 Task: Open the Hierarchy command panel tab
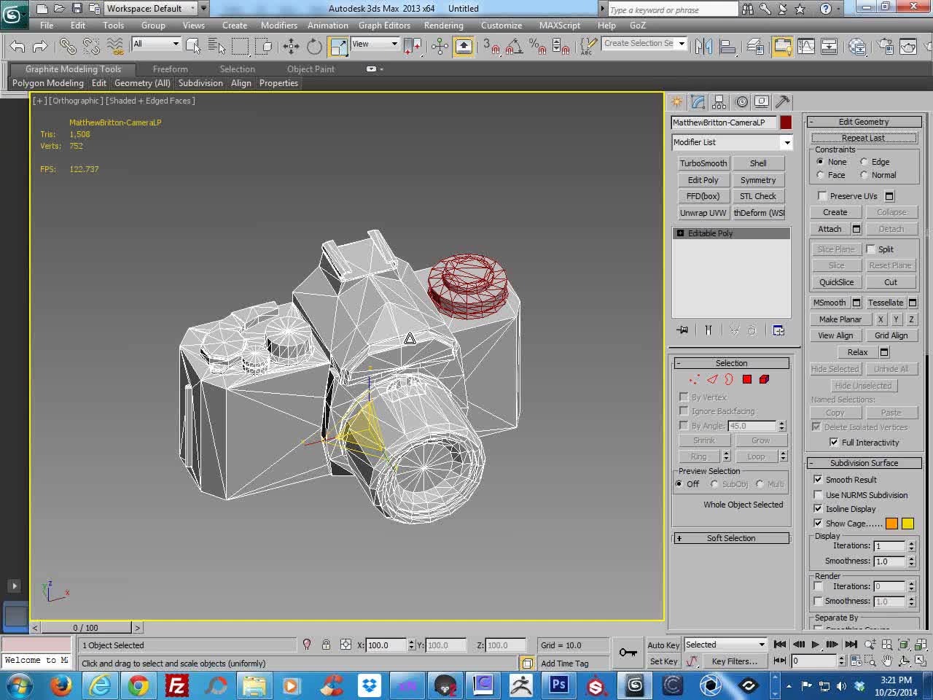pyautogui.click(x=719, y=102)
